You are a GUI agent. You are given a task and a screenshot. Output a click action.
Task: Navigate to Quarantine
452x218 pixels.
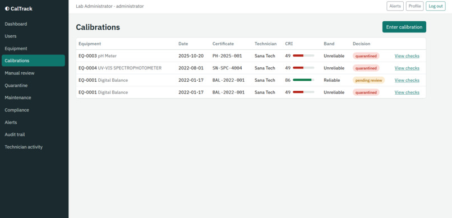(16, 86)
